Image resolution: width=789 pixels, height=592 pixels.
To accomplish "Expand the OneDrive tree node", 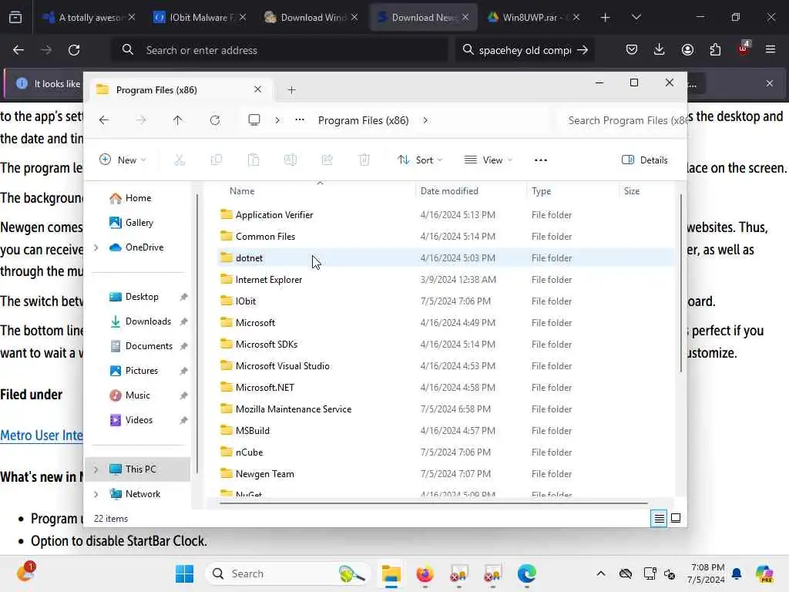I will tap(96, 247).
